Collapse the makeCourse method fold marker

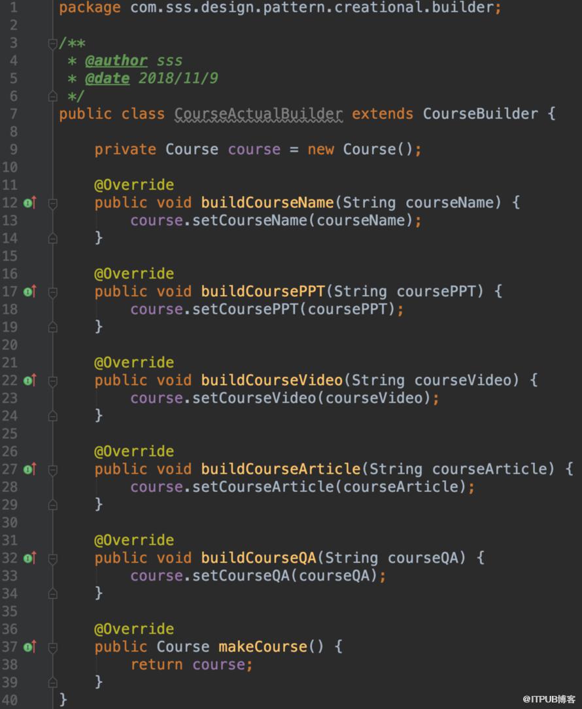52,648
